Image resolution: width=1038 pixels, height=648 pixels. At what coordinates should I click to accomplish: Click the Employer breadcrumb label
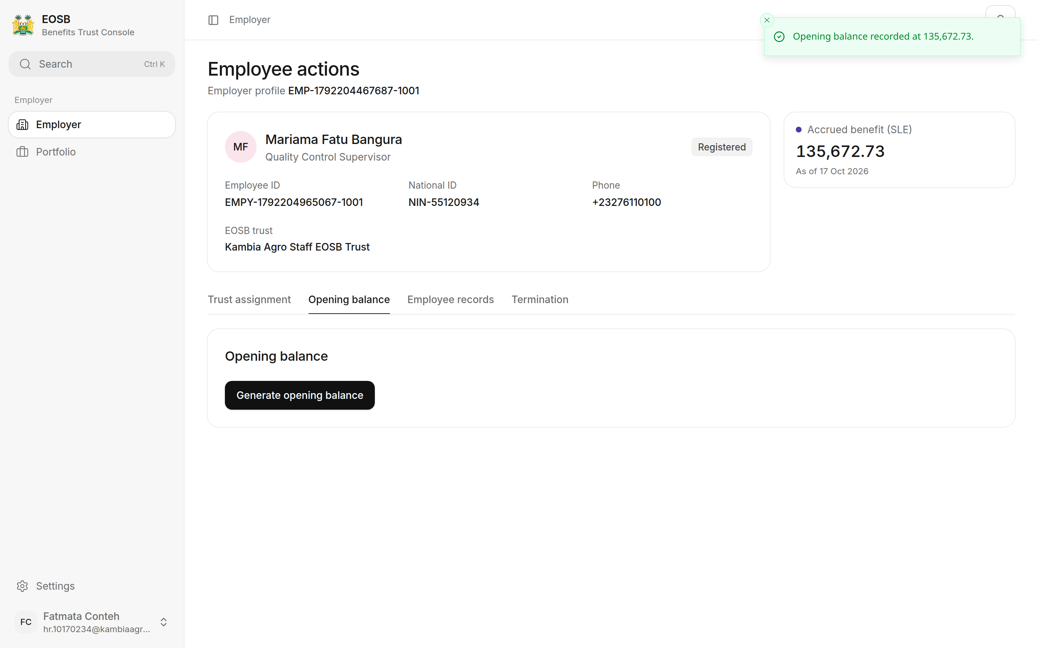250,20
